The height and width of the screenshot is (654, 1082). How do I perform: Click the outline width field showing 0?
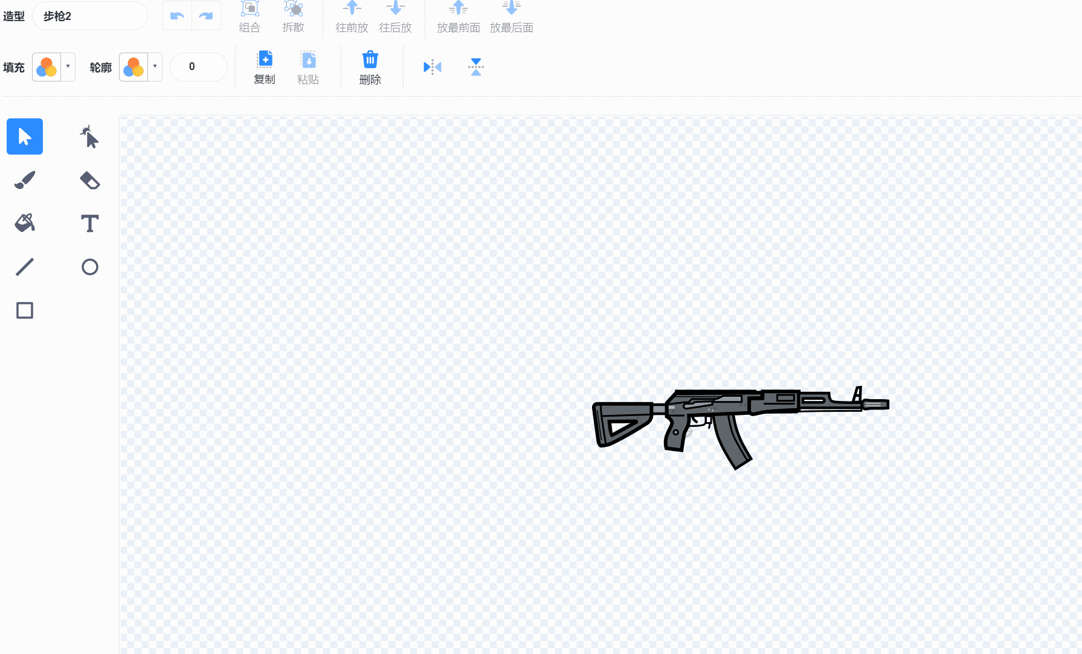coord(198,66)
